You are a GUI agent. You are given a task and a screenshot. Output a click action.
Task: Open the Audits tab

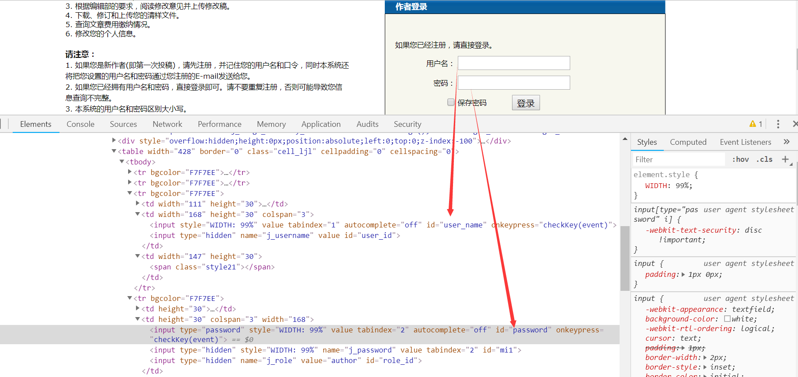click(367, 124)
